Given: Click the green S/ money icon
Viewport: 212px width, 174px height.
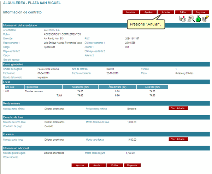Looking at the screenshot, I should tap(199, 19).
